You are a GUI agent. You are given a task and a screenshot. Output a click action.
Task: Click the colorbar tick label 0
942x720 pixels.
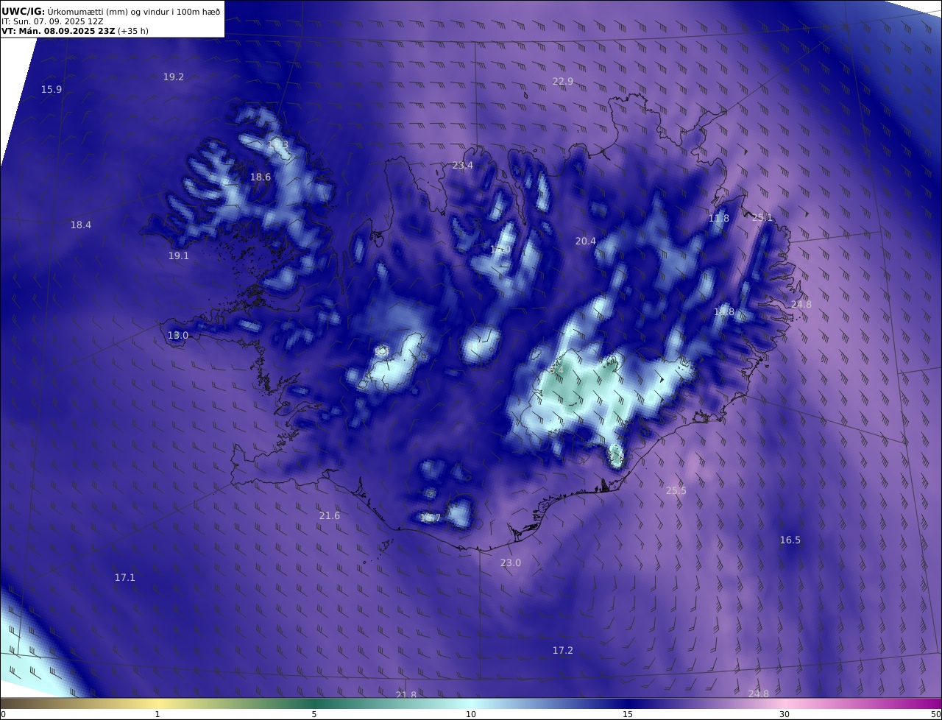[x=3, y=714]
